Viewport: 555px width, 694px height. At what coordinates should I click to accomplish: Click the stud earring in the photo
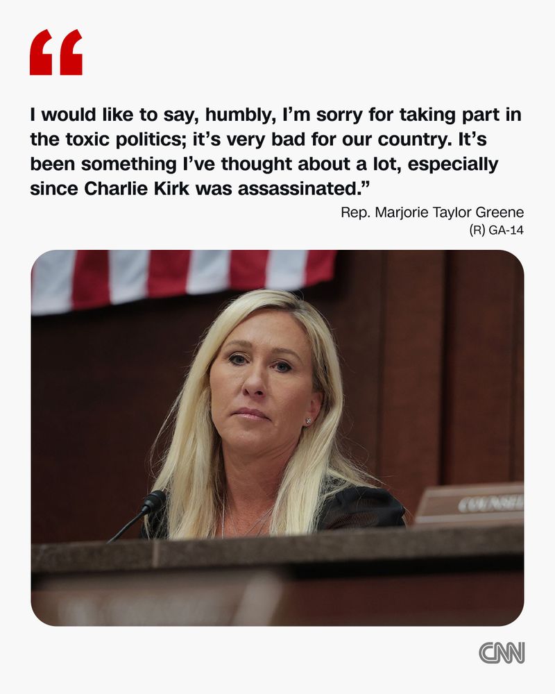point(309,421)
